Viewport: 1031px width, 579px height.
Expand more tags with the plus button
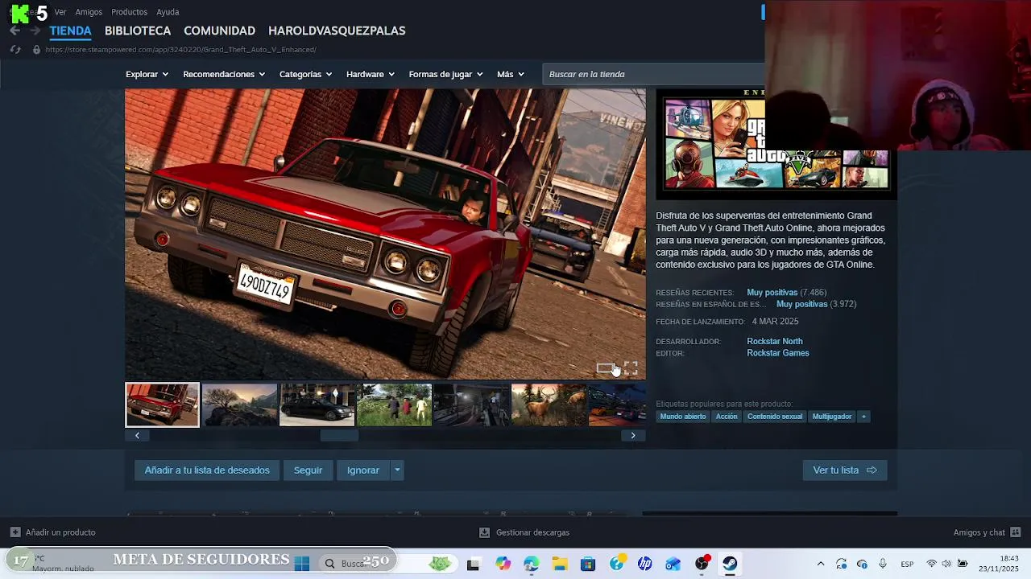pos(863,417)
